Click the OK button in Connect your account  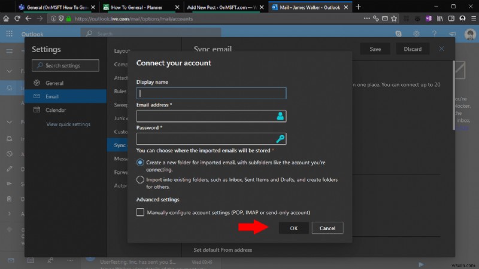[x=293, y=228]
